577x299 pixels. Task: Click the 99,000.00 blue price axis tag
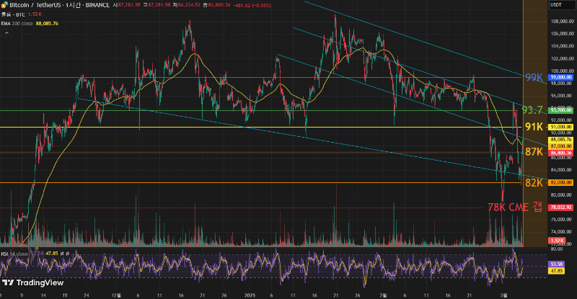560,77
